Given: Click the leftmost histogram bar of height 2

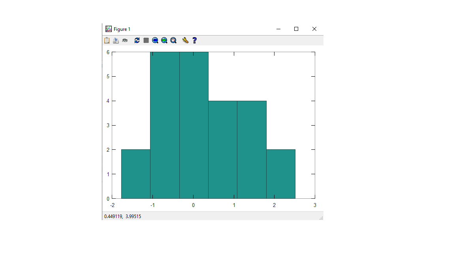Looking at the screenshot, I should tap(135, 174).
